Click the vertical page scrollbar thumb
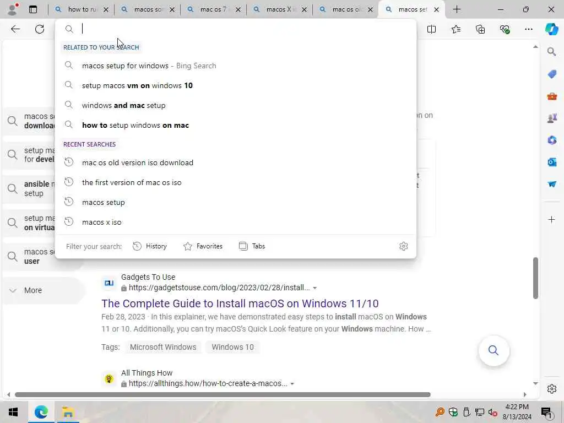The width and height of the screenshot is (564, 423). click(x=535, y=278)
